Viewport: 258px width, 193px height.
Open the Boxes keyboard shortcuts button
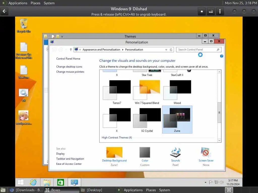coord(211,11)
